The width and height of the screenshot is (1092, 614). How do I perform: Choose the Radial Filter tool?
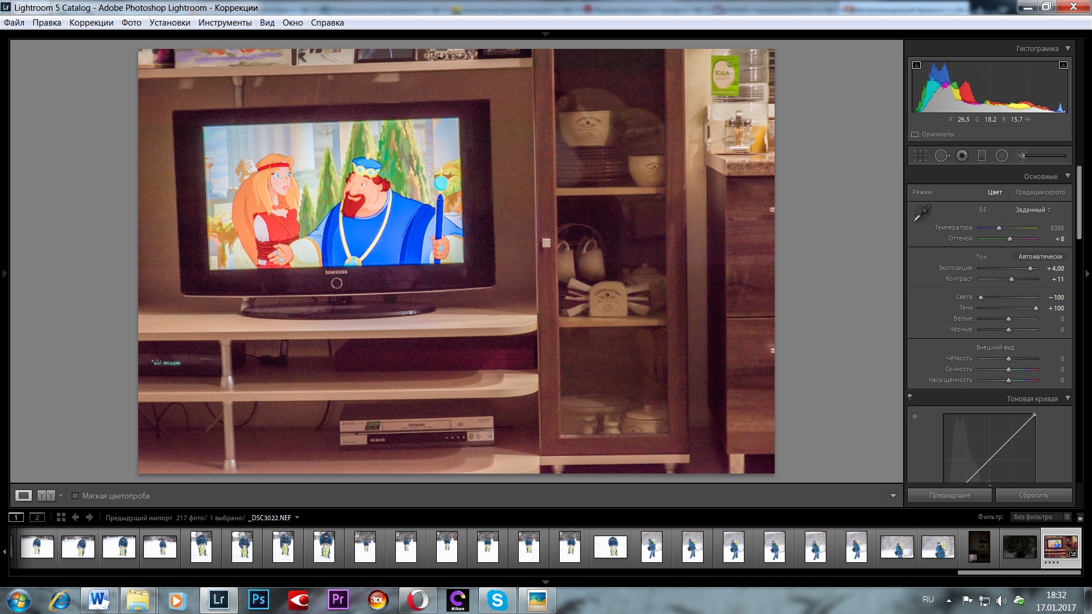click(1002, 156)
